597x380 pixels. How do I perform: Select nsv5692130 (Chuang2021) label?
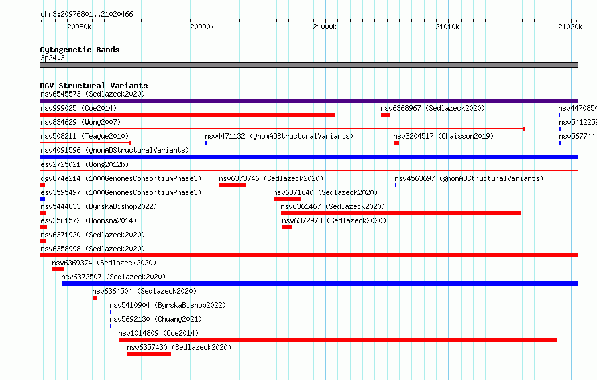(156, 319)
